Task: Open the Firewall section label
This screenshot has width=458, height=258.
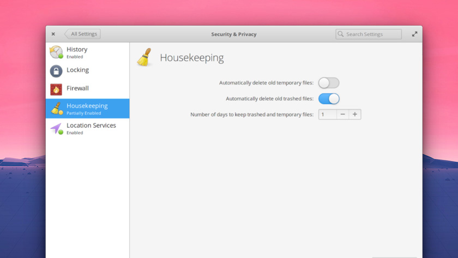Action: pyautogui.click(x=77, y=88)
